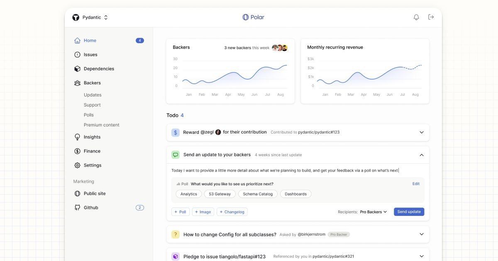
Task: Click the Public site globe icon
Action: (x=77, y=193)
